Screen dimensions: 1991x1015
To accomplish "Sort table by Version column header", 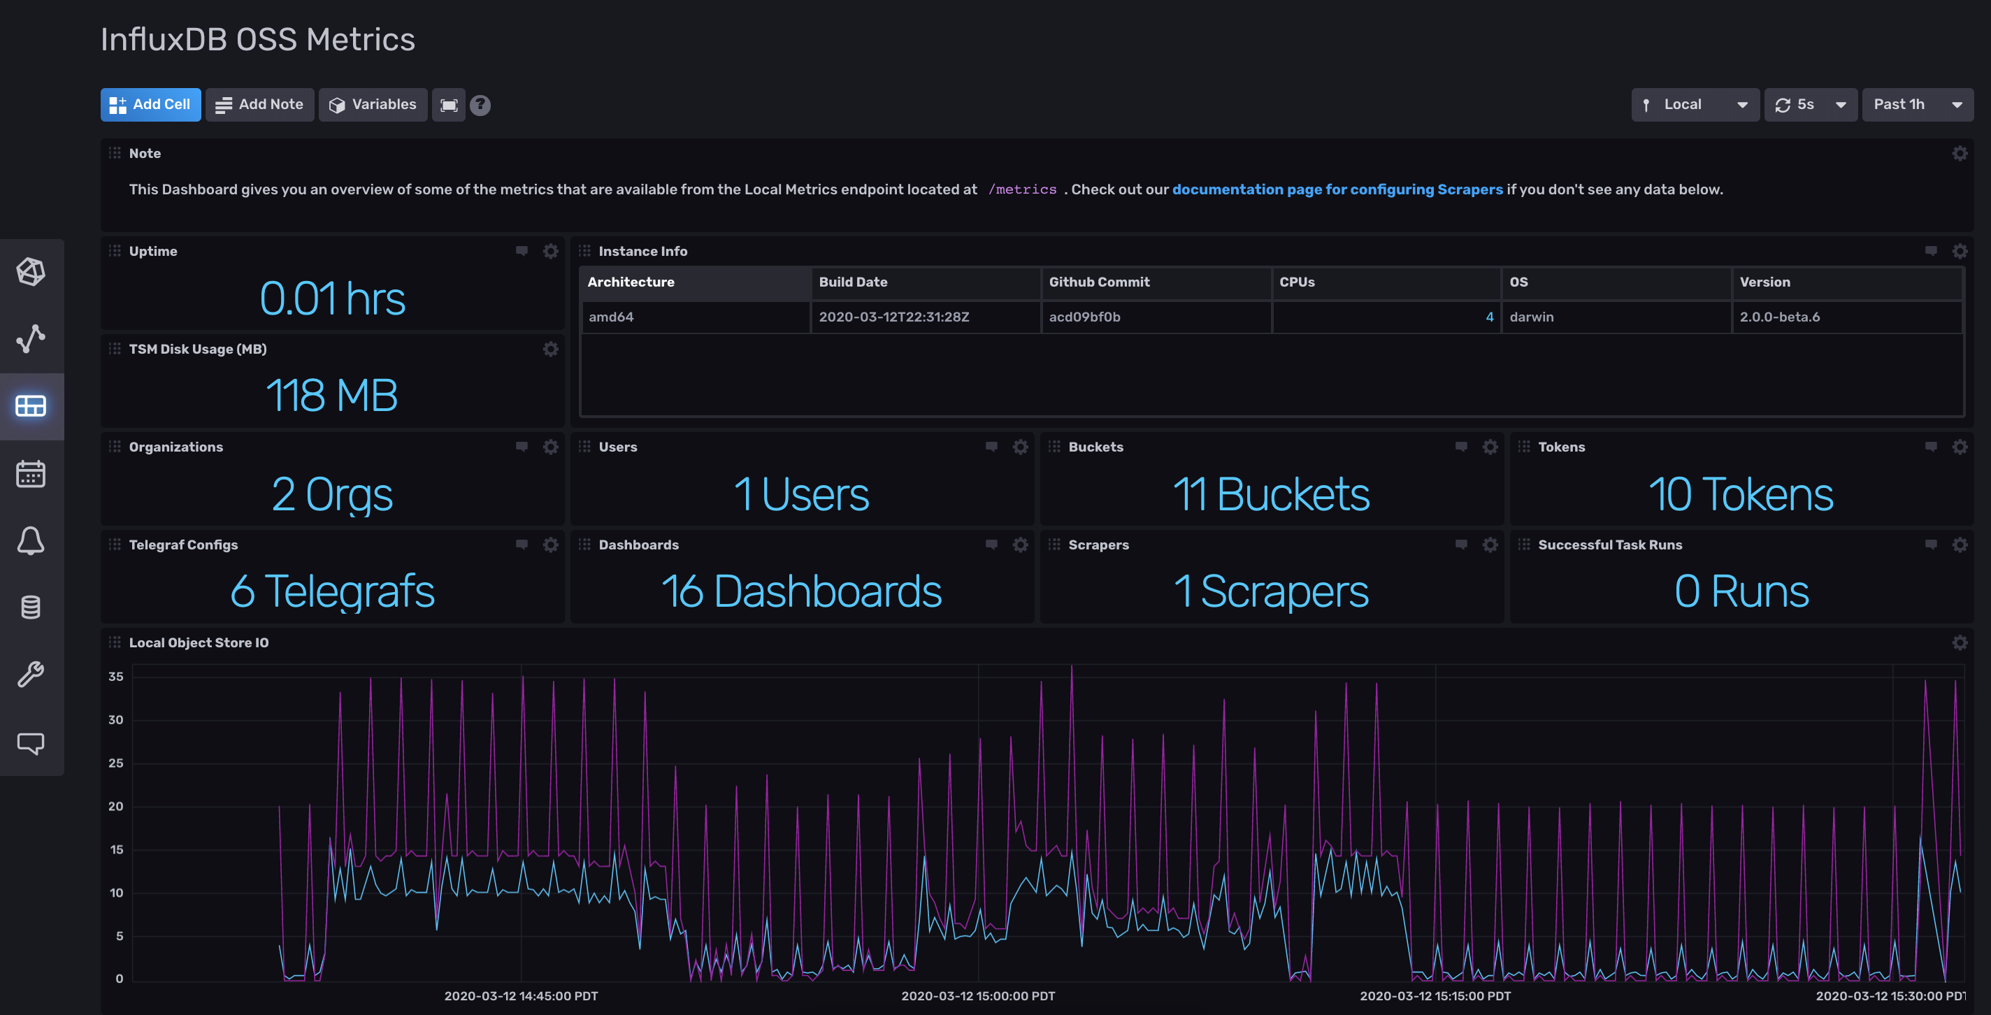I will click(x=1846, y=282).
